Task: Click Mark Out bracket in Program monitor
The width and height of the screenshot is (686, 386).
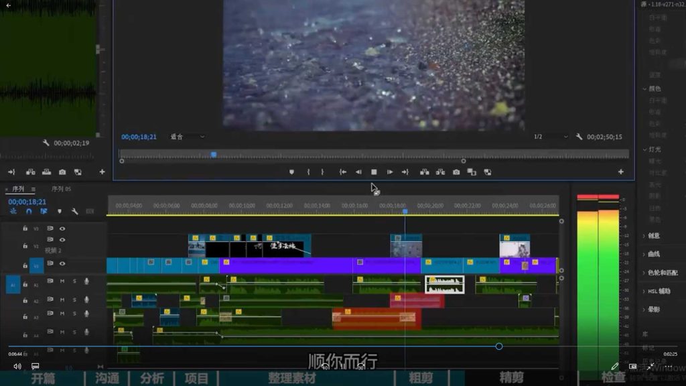Action: click(322, 172)
